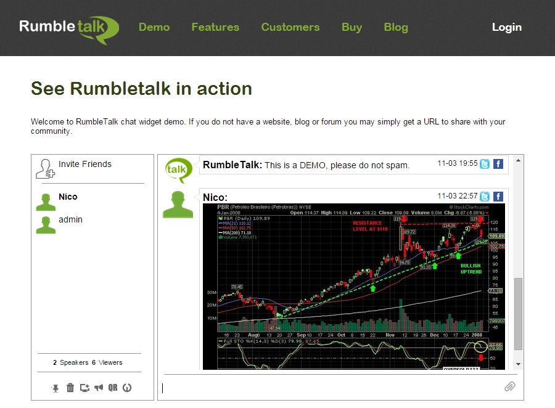Go to the Customers page
Screen dimensions: 555x408
290,27
